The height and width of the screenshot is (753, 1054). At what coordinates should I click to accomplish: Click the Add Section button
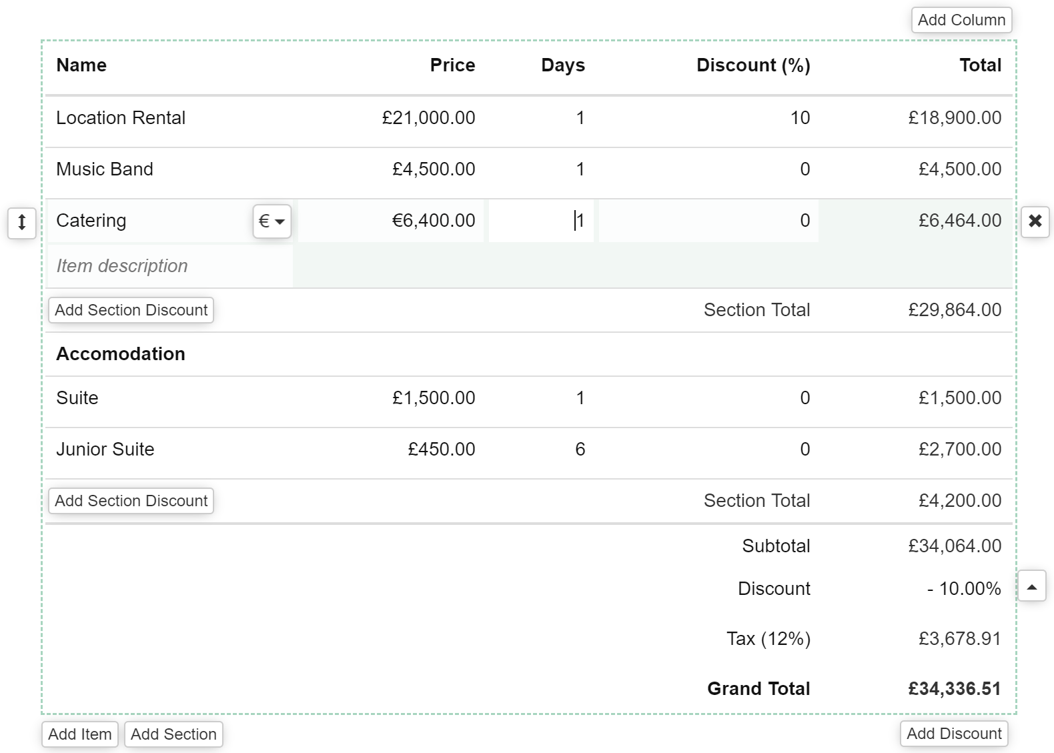click(173, 734)
